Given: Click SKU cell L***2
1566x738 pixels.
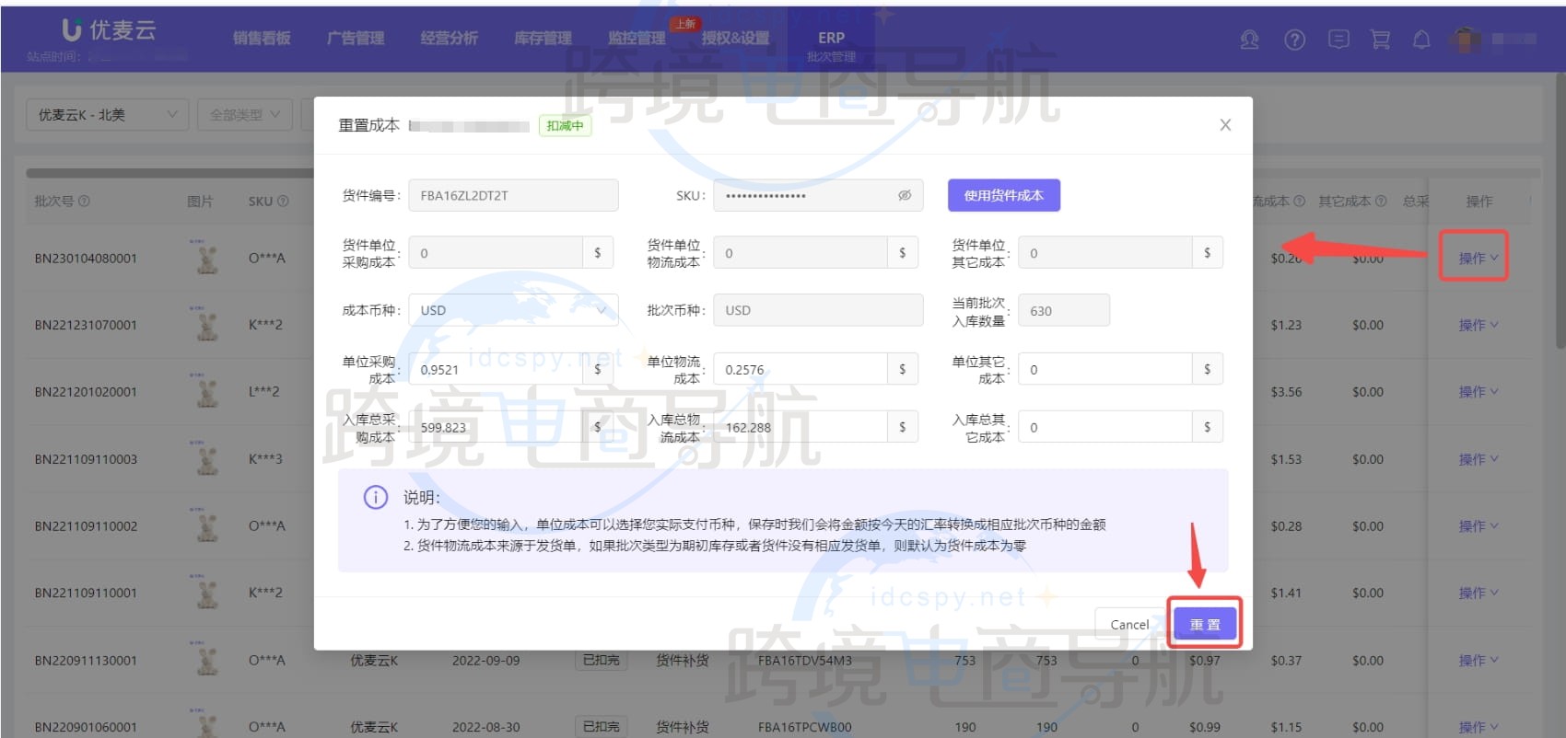Looking at the screenshot, I should tap(263, 391).
